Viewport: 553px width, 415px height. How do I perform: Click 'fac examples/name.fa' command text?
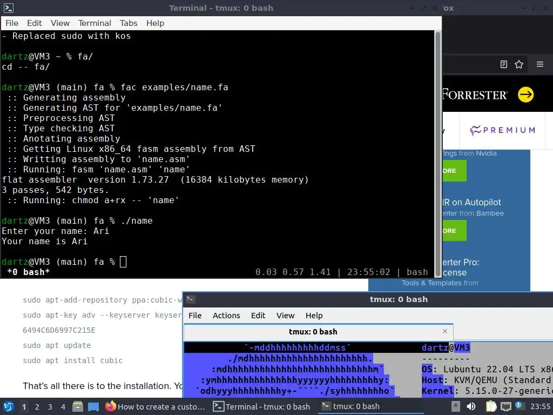click(174, 87)
